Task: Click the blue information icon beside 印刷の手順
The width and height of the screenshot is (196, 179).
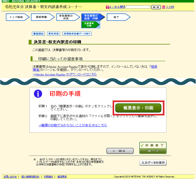Action: [38, 94]
